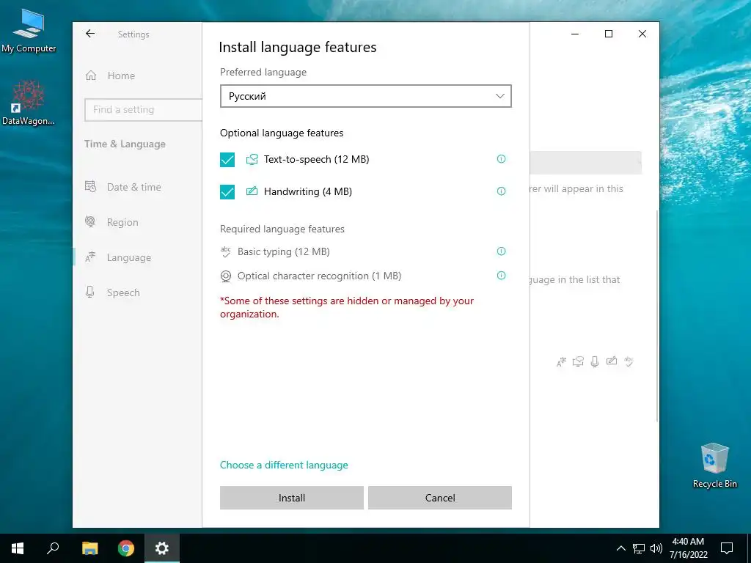751x563 pixels.
Task: Select the My Computer desktop icon
Action: pyautogui.click(x=29, y=31)
